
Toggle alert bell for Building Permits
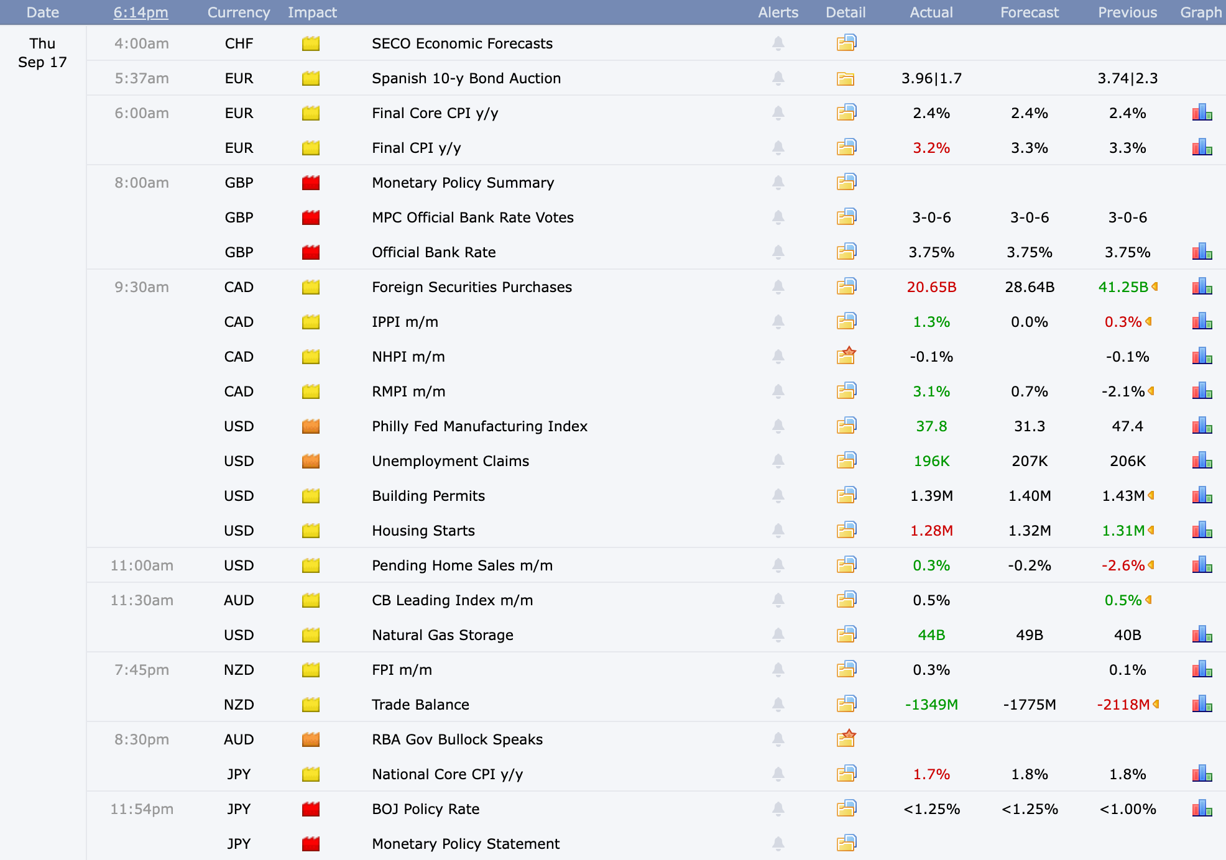coord(778,496)
